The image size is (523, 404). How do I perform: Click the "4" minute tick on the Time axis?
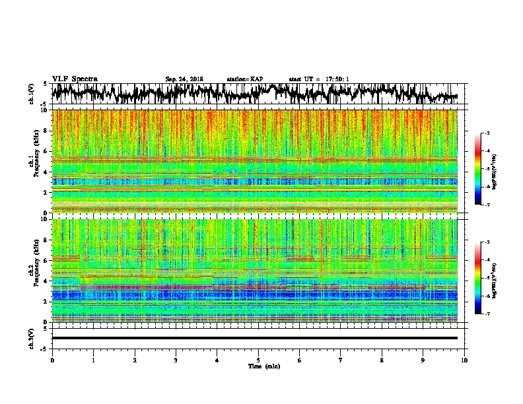tap(217, 360)
